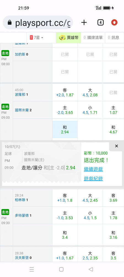The width and height of the screenshot is (124, 277).
Task: Tap the lock icon in address bar
Action: [x=10, y=22]
